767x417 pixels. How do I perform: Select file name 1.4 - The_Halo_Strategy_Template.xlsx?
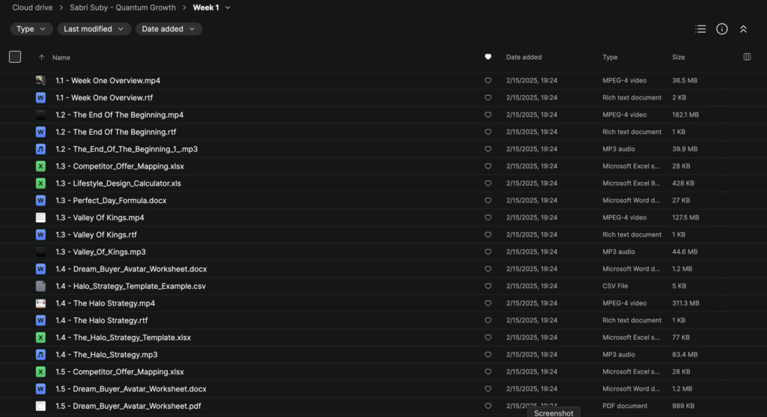tap(123, 337)
